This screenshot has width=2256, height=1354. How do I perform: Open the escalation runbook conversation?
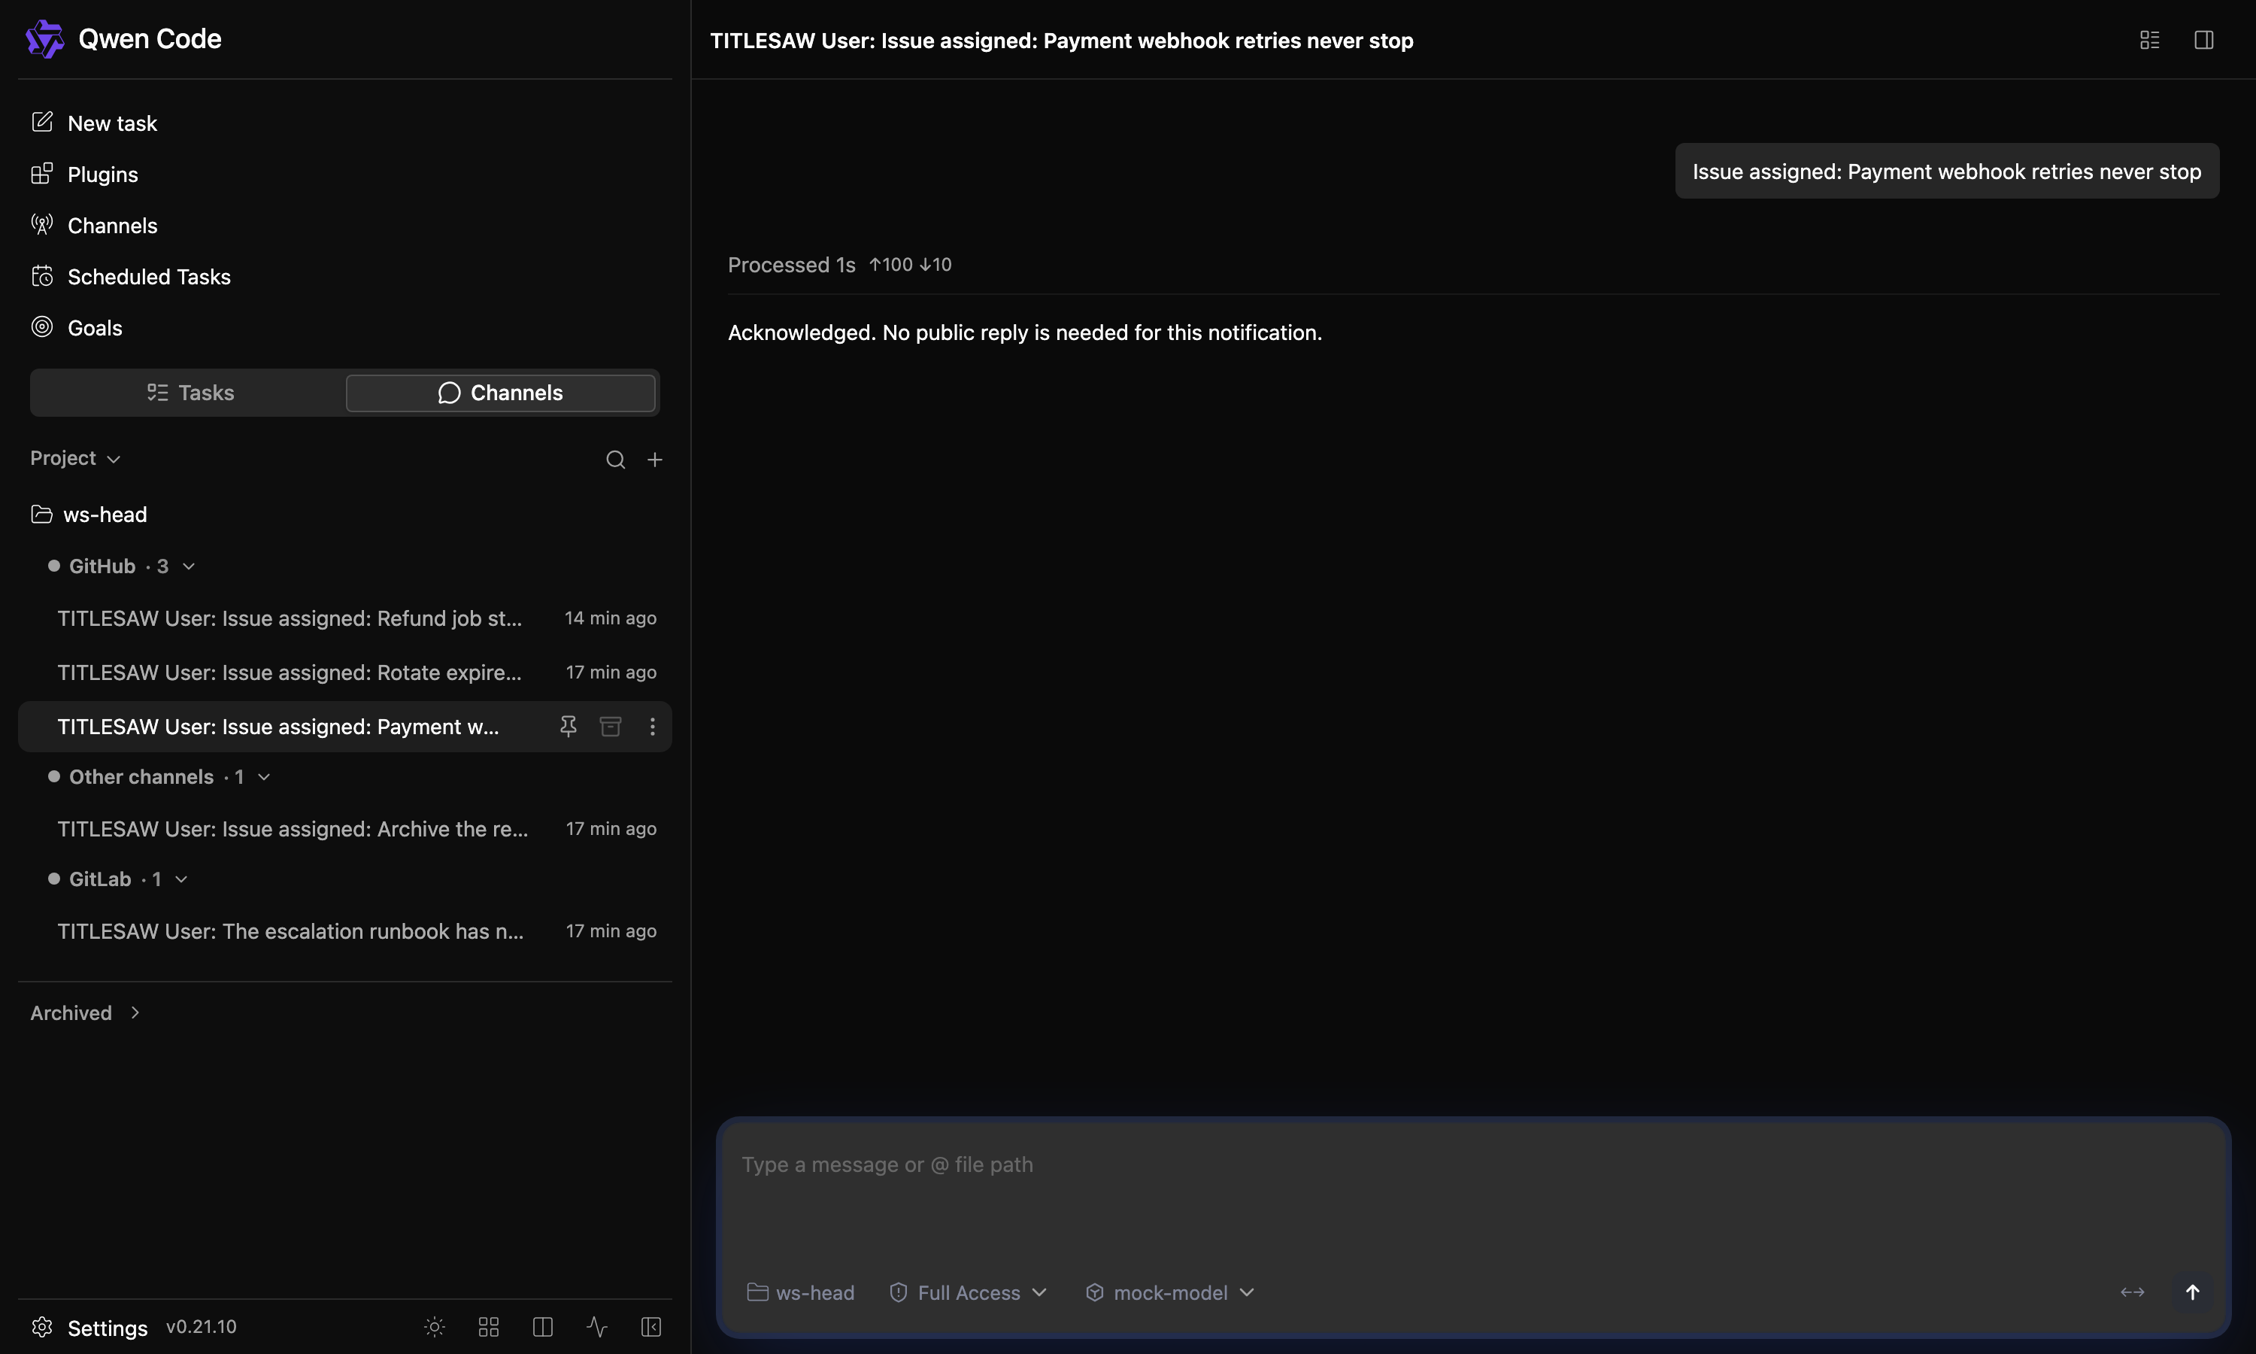coord(344,930)
